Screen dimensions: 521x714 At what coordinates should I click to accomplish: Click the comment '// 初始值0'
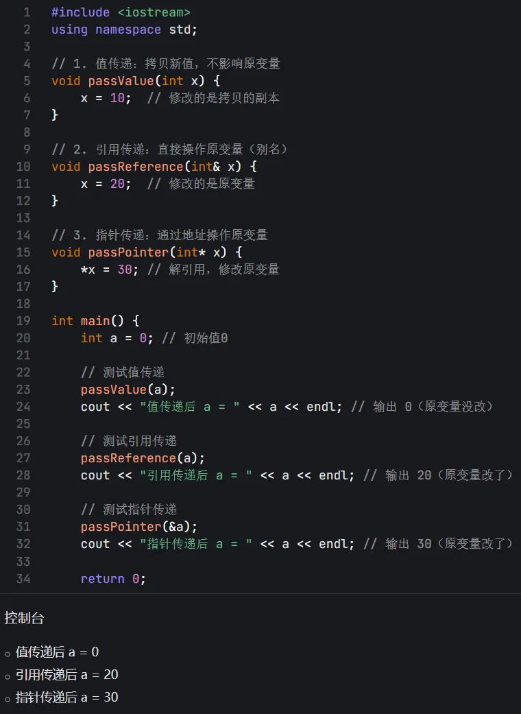195,338
